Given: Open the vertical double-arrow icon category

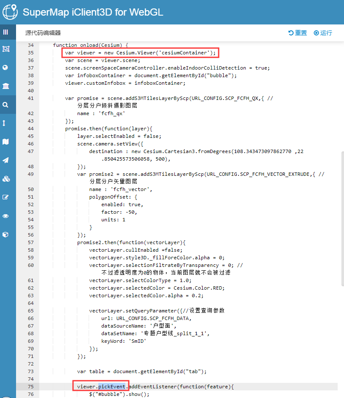Looking at the screenshot, I should click(x=4, y=123).
